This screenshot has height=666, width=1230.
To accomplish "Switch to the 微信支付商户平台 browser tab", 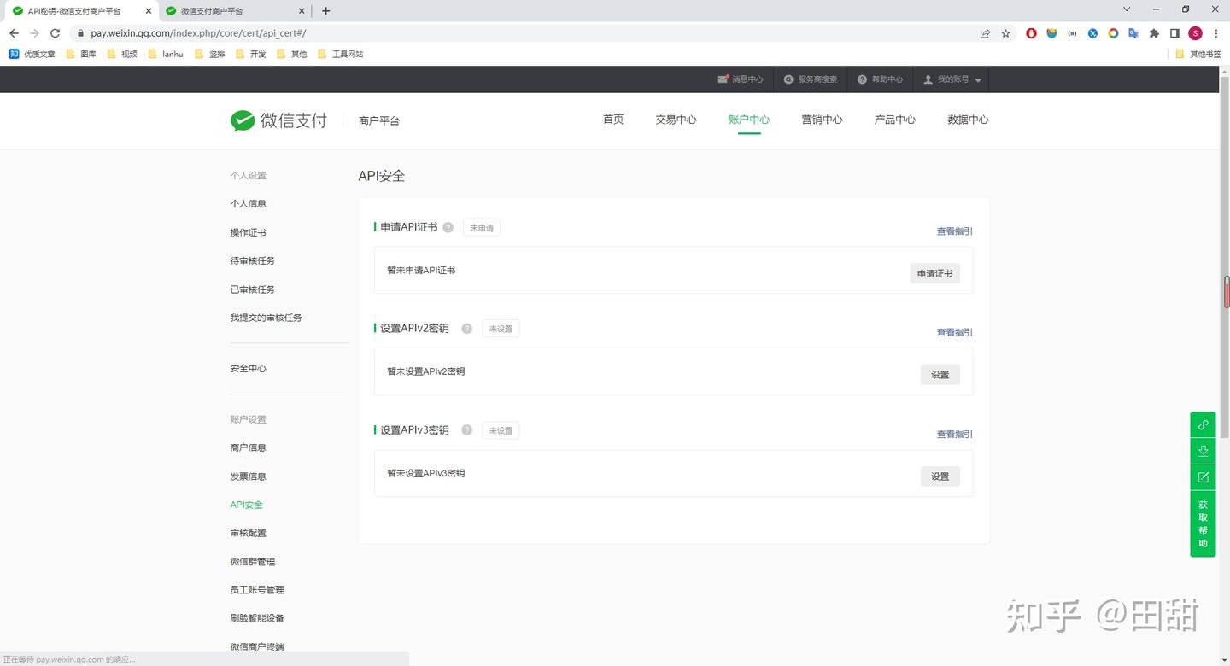I will (236, 11).
